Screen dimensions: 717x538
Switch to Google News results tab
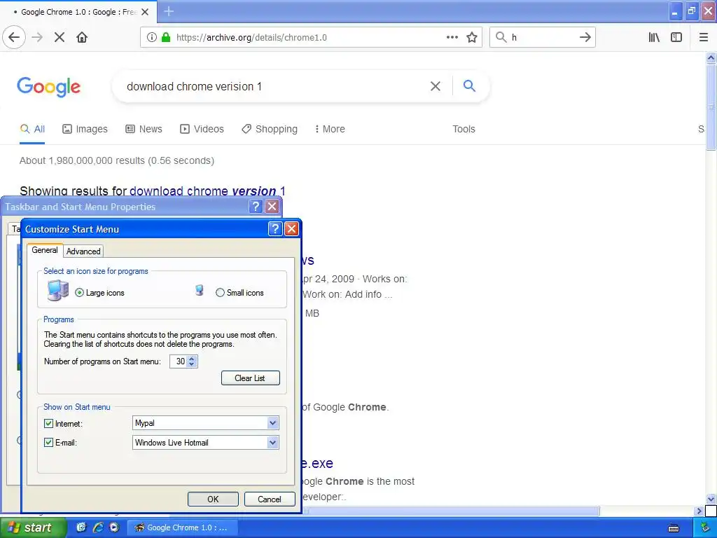pos(144,129)
